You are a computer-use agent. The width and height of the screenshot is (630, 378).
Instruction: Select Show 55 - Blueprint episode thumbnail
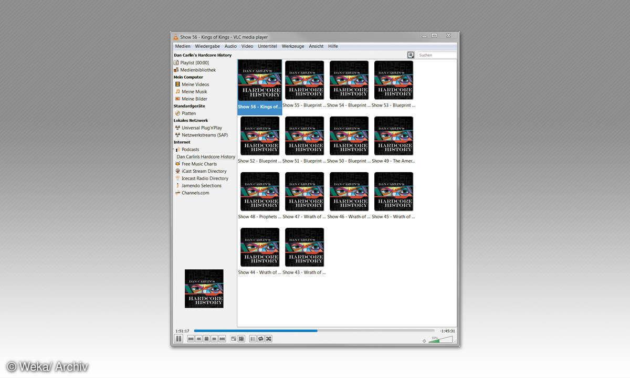pyautogui.click(x=304, y=80)
